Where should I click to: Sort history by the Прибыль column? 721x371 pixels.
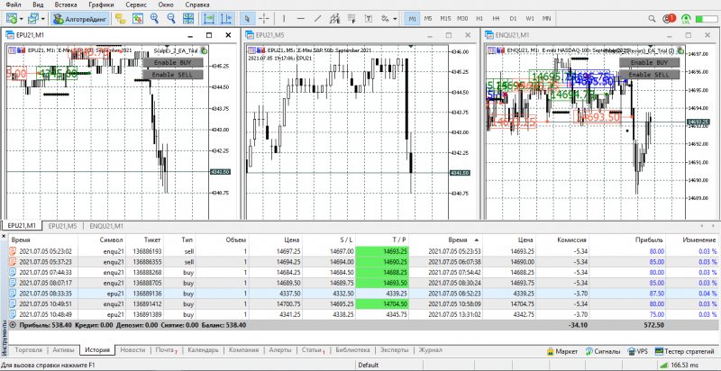(x=627, y=240)
